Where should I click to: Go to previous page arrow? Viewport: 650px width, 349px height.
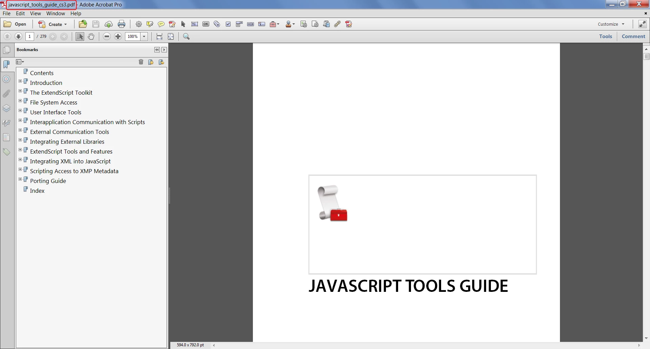[7, 37]
